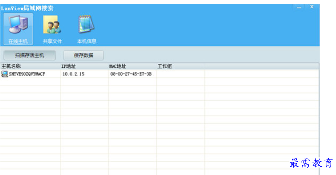Viewport: 336px width, 175px height.
Task: Click the empty 工作组 cell in first row
Action: coord(181,74)
